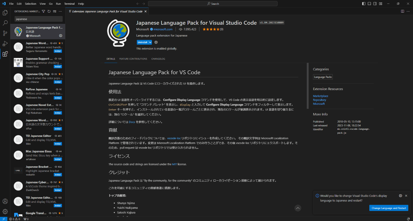Viewport: 413px width, 221px height.
Task: Go forward with the navigation arrow
Action: (x=144, y=4)
